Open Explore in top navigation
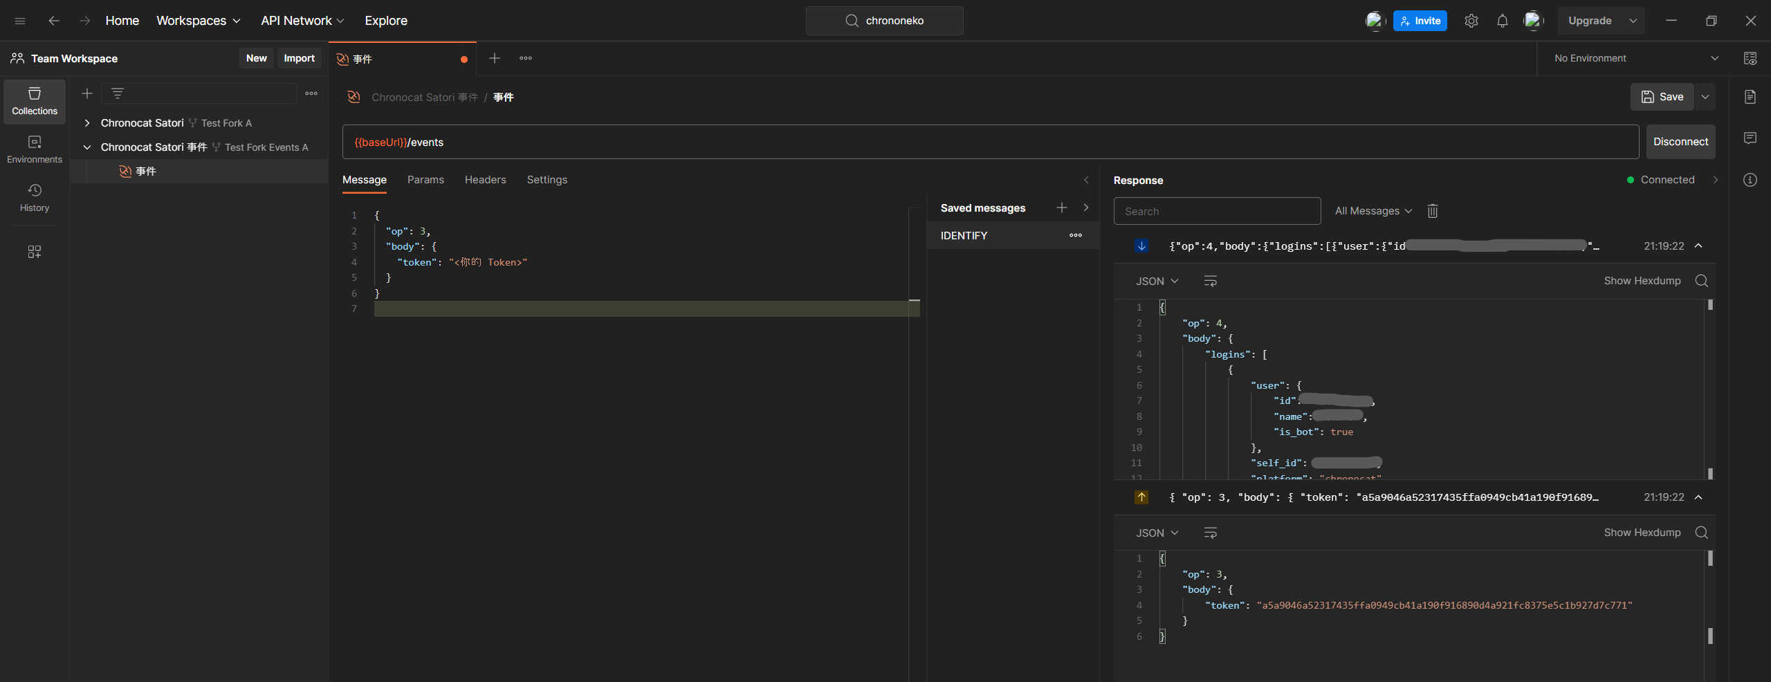Image resolution: width=1771 pixels, height=682 pixels. pyautogui.click(x=386, y=21)
